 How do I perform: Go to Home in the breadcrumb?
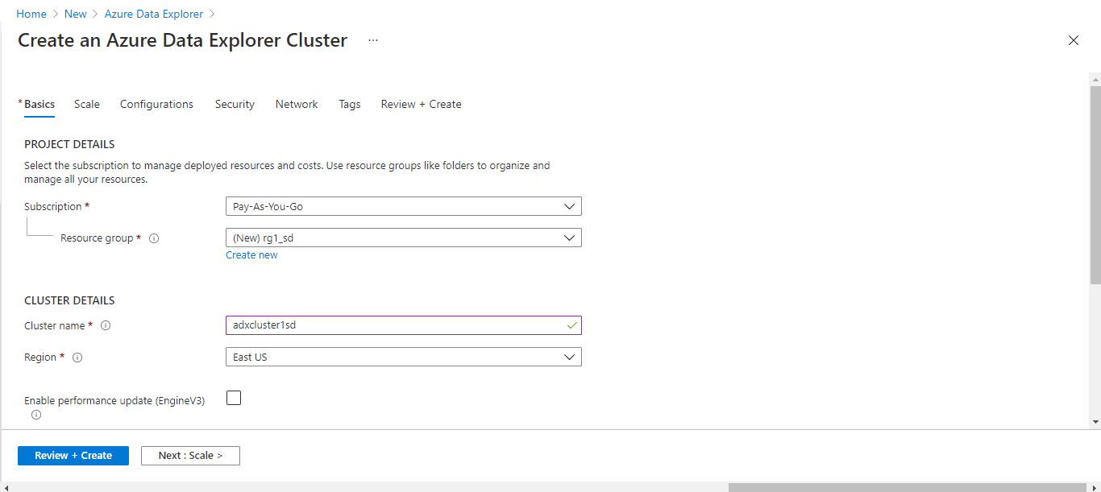coord(31,14)
